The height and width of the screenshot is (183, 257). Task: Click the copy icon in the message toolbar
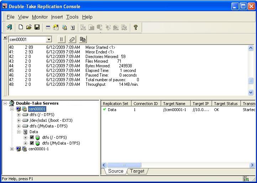[x=83, y=40]
